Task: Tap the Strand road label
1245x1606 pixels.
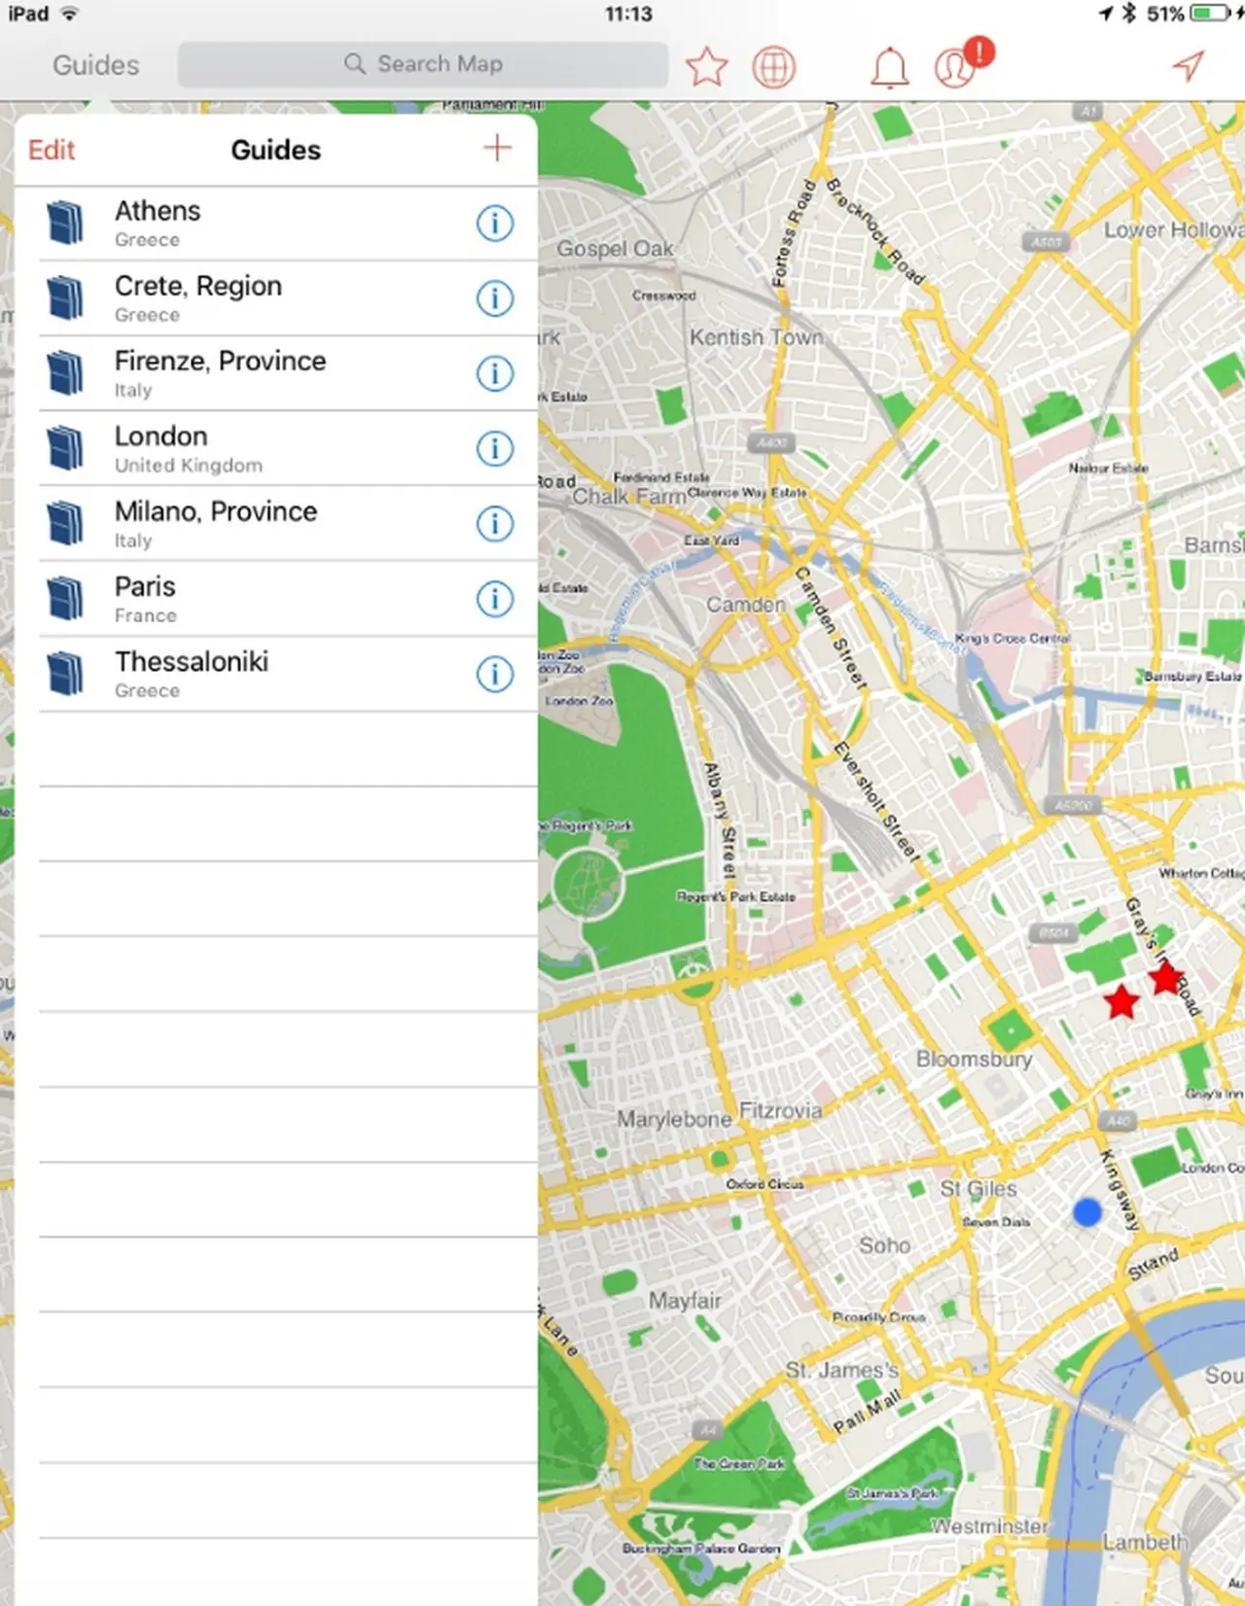Action: 1154,1264
